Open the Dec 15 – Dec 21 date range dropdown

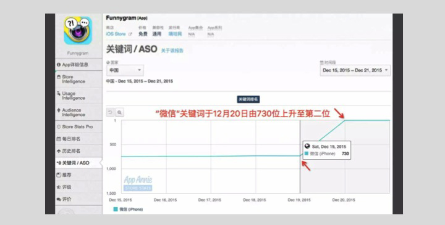pos(355,70)
